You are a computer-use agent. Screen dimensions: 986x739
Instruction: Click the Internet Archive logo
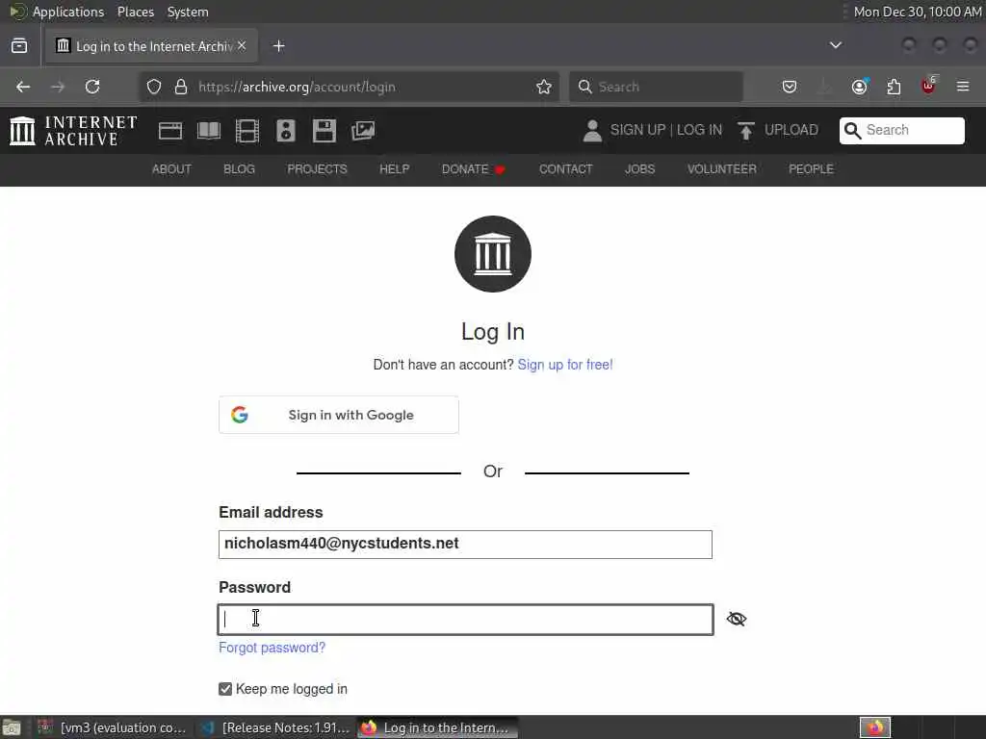73,131
